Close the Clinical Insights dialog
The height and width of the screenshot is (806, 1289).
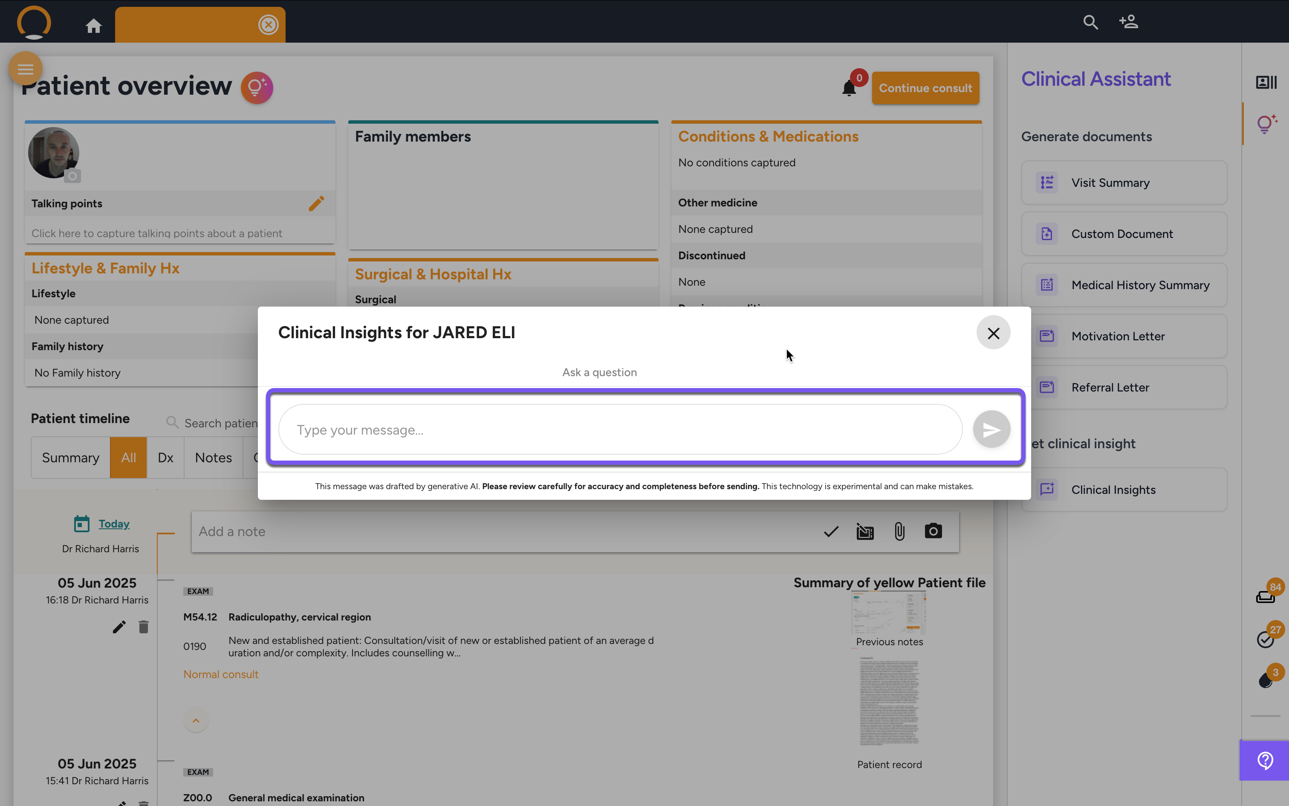coord(993,333)
